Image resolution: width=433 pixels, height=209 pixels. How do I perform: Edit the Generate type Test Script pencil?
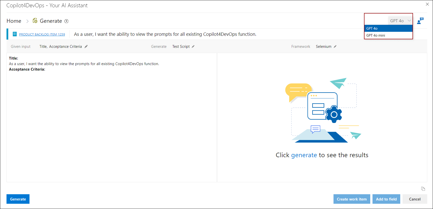193,47
